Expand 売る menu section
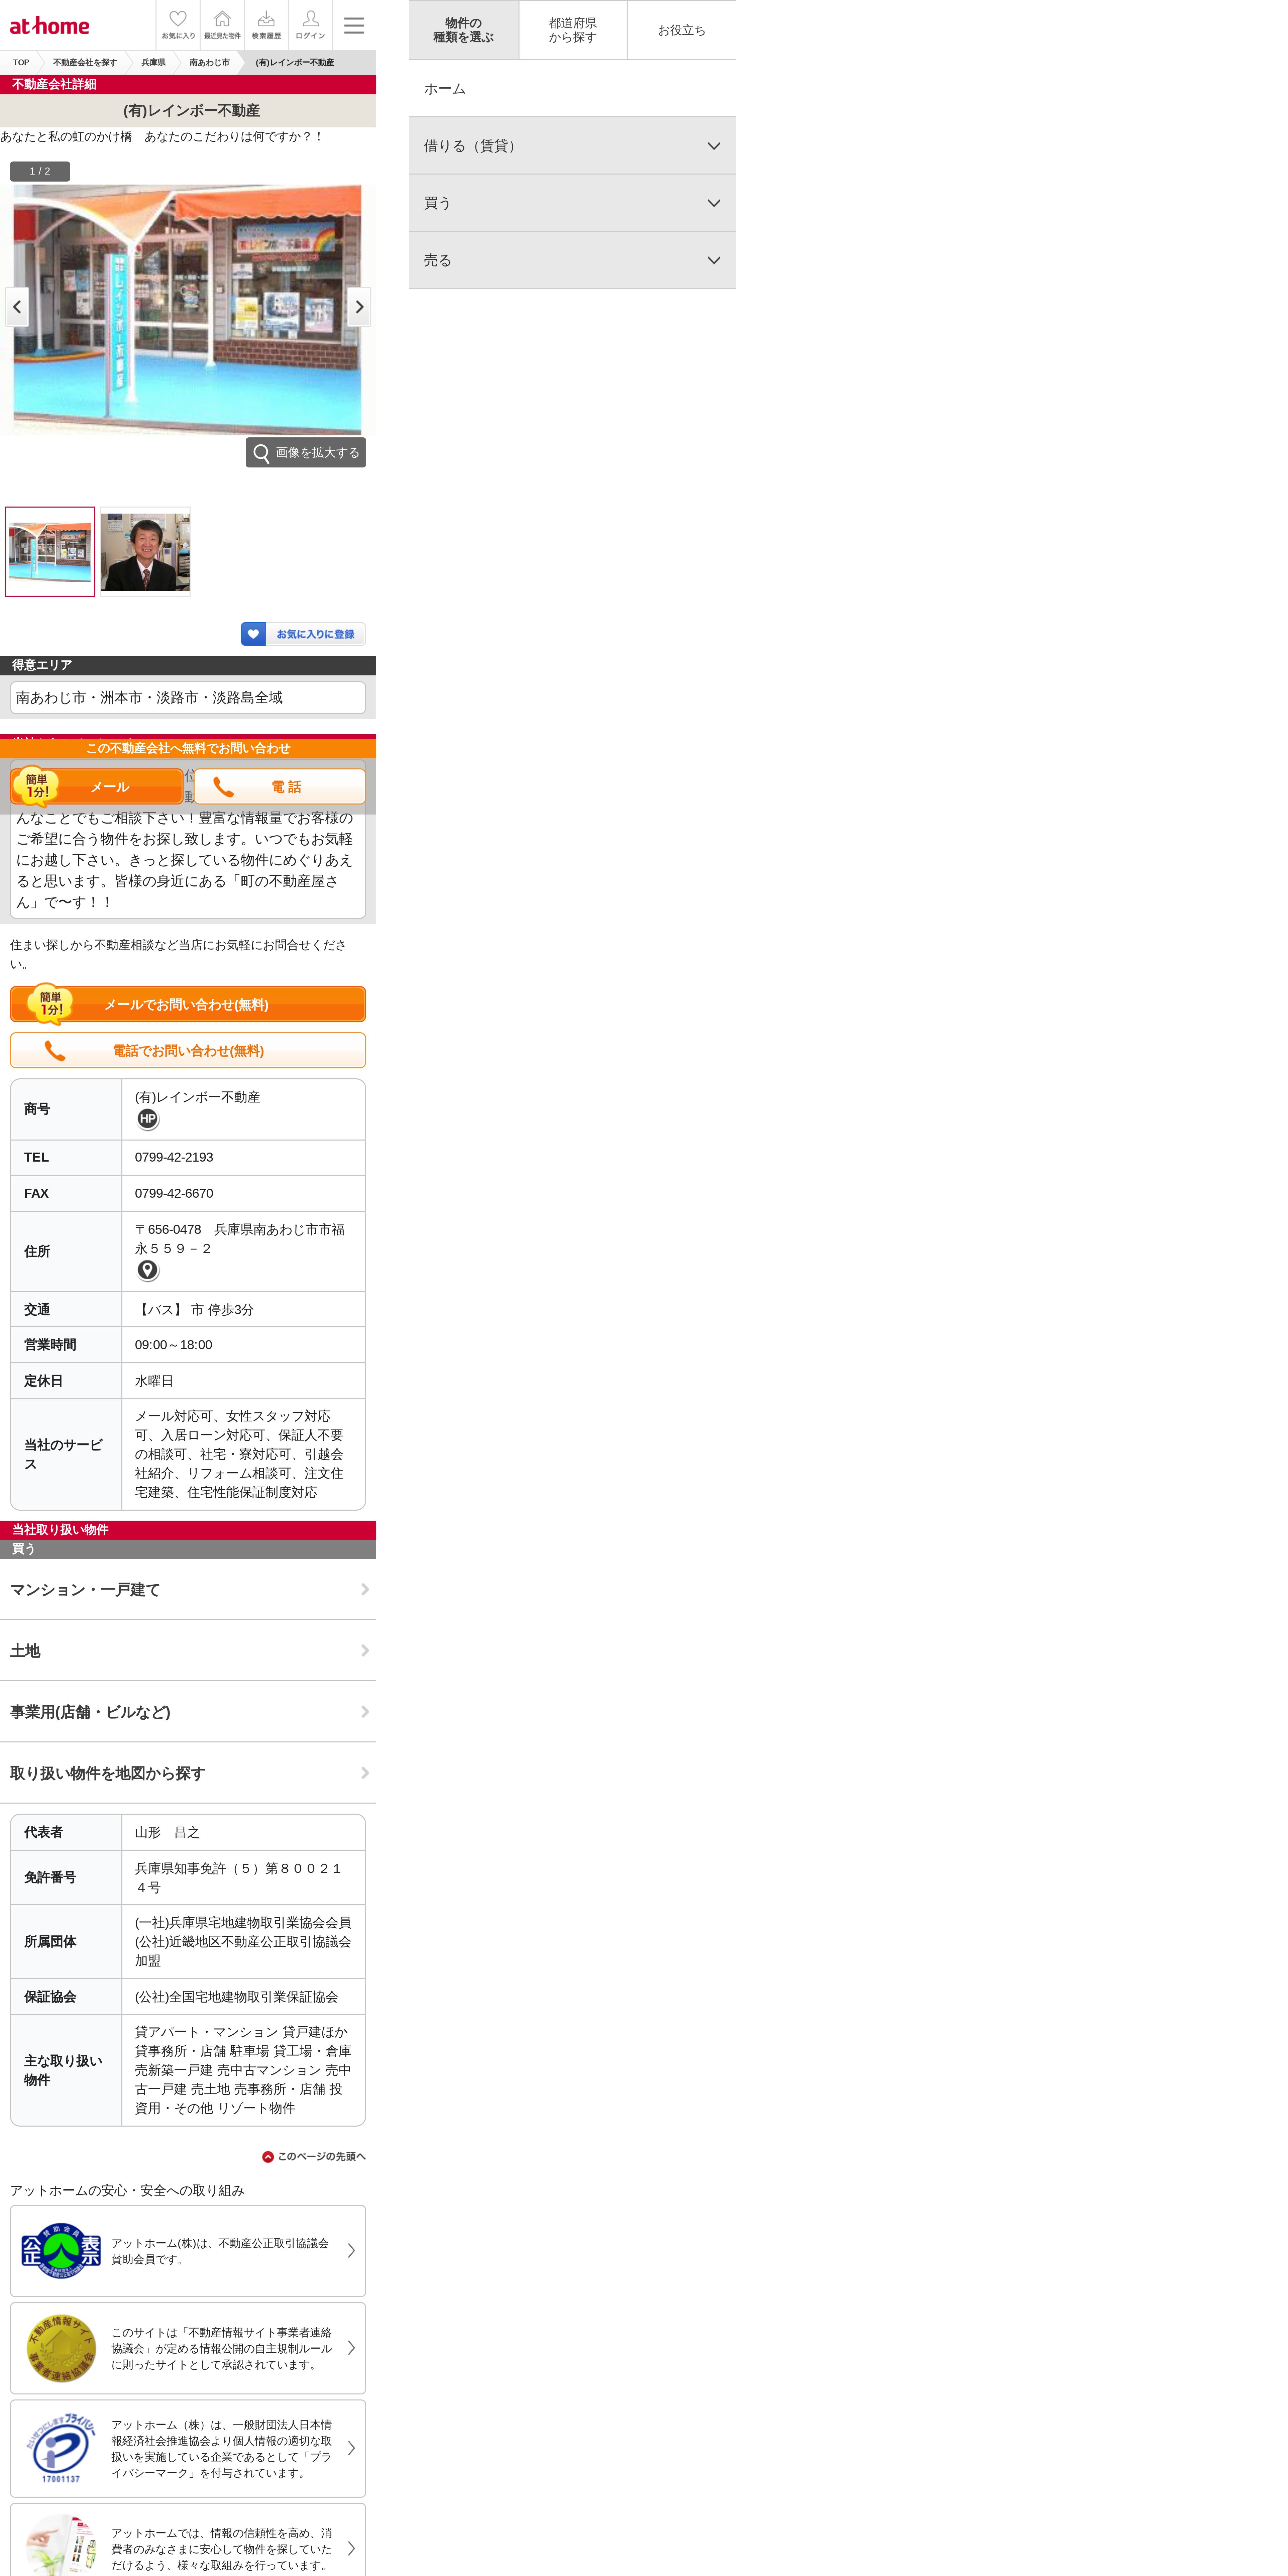The image size is (1288, 2576). (x=572, y=260)
